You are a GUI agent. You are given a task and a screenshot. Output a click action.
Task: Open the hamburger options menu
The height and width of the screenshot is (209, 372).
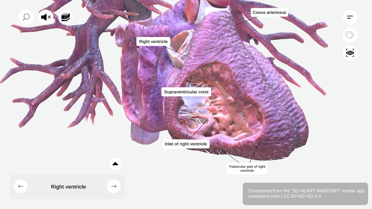pyautogui.click(x=350, y=17)
